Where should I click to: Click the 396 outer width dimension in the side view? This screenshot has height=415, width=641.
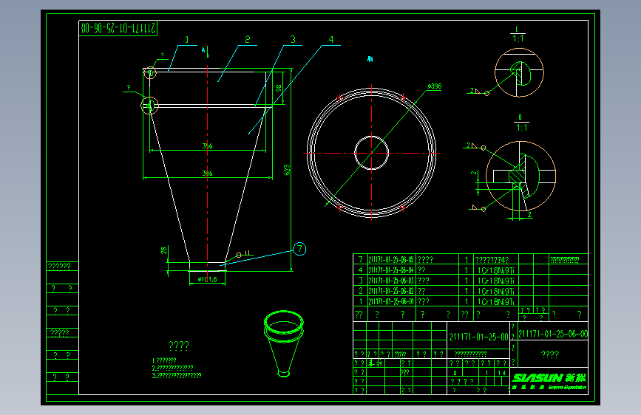point(207,174)
